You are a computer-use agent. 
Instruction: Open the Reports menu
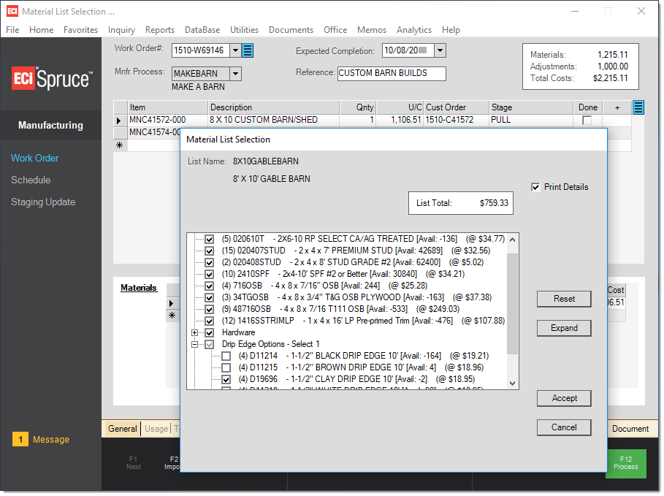160,30
